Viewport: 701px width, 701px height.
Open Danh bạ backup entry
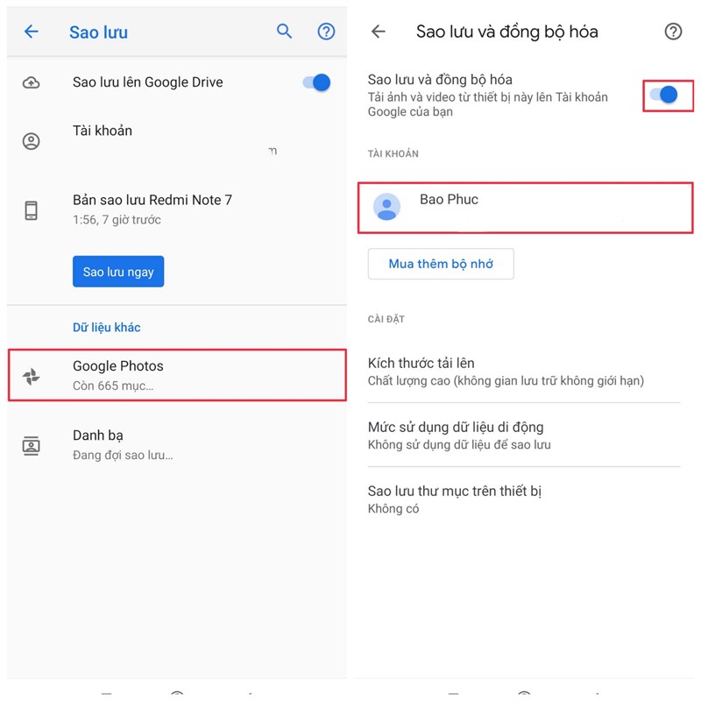(x=177, y=445)
